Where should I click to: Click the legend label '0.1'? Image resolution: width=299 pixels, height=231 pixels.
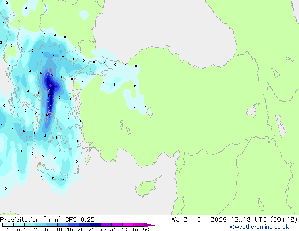tap(5, 229)
